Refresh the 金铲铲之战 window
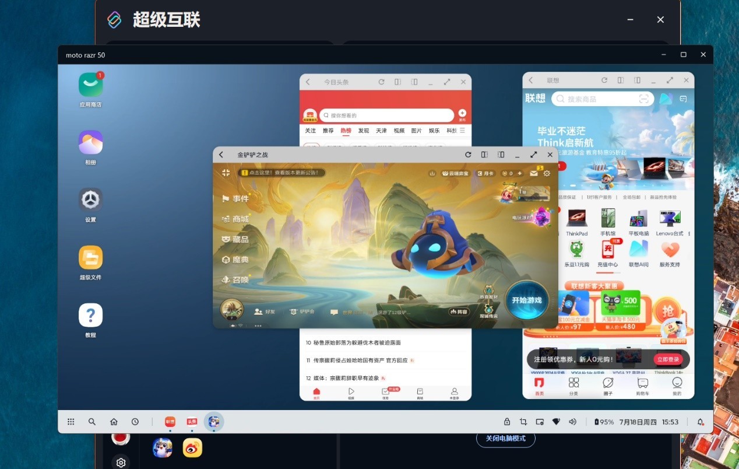This screenshot has width=739, height=469. click(468, 155)
